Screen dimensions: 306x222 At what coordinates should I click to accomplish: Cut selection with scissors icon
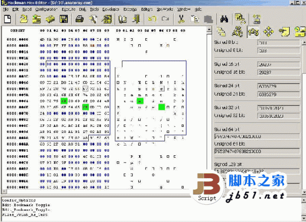tap(182, 19)
